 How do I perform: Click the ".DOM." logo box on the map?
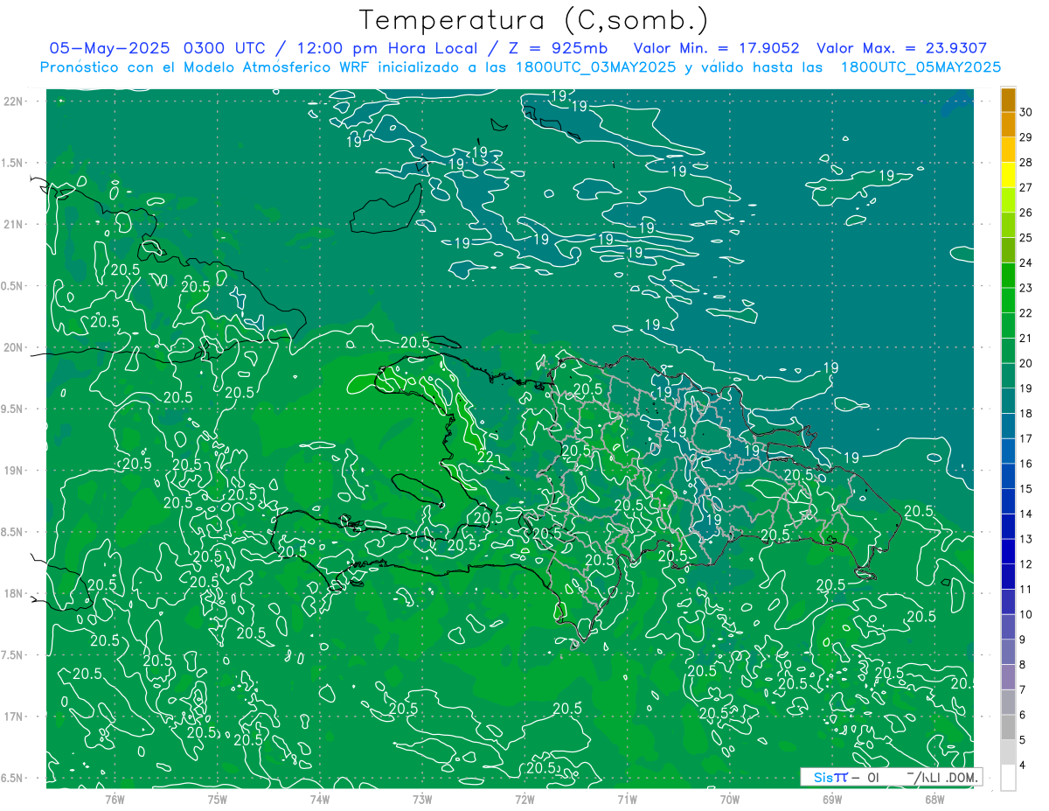pyautogui.click(x=891, y=777)
